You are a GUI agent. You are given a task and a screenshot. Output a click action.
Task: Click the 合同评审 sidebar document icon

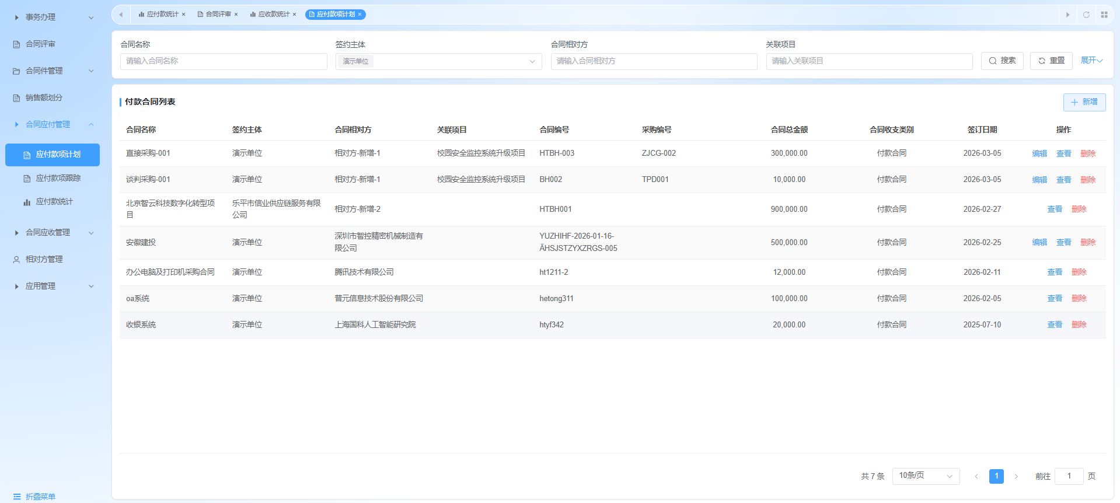(x=16, y=44)
